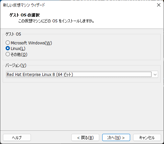Expand the version dropdown chevron arrow

[155, 75]
